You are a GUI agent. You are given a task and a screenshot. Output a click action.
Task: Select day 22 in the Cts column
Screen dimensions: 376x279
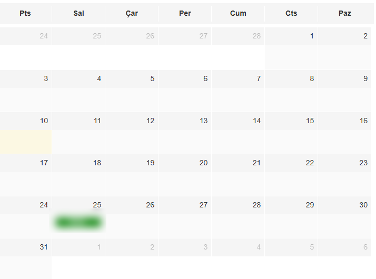[310, 163]
